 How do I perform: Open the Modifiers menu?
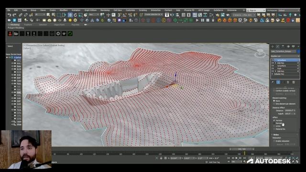(x=64, y=10)
